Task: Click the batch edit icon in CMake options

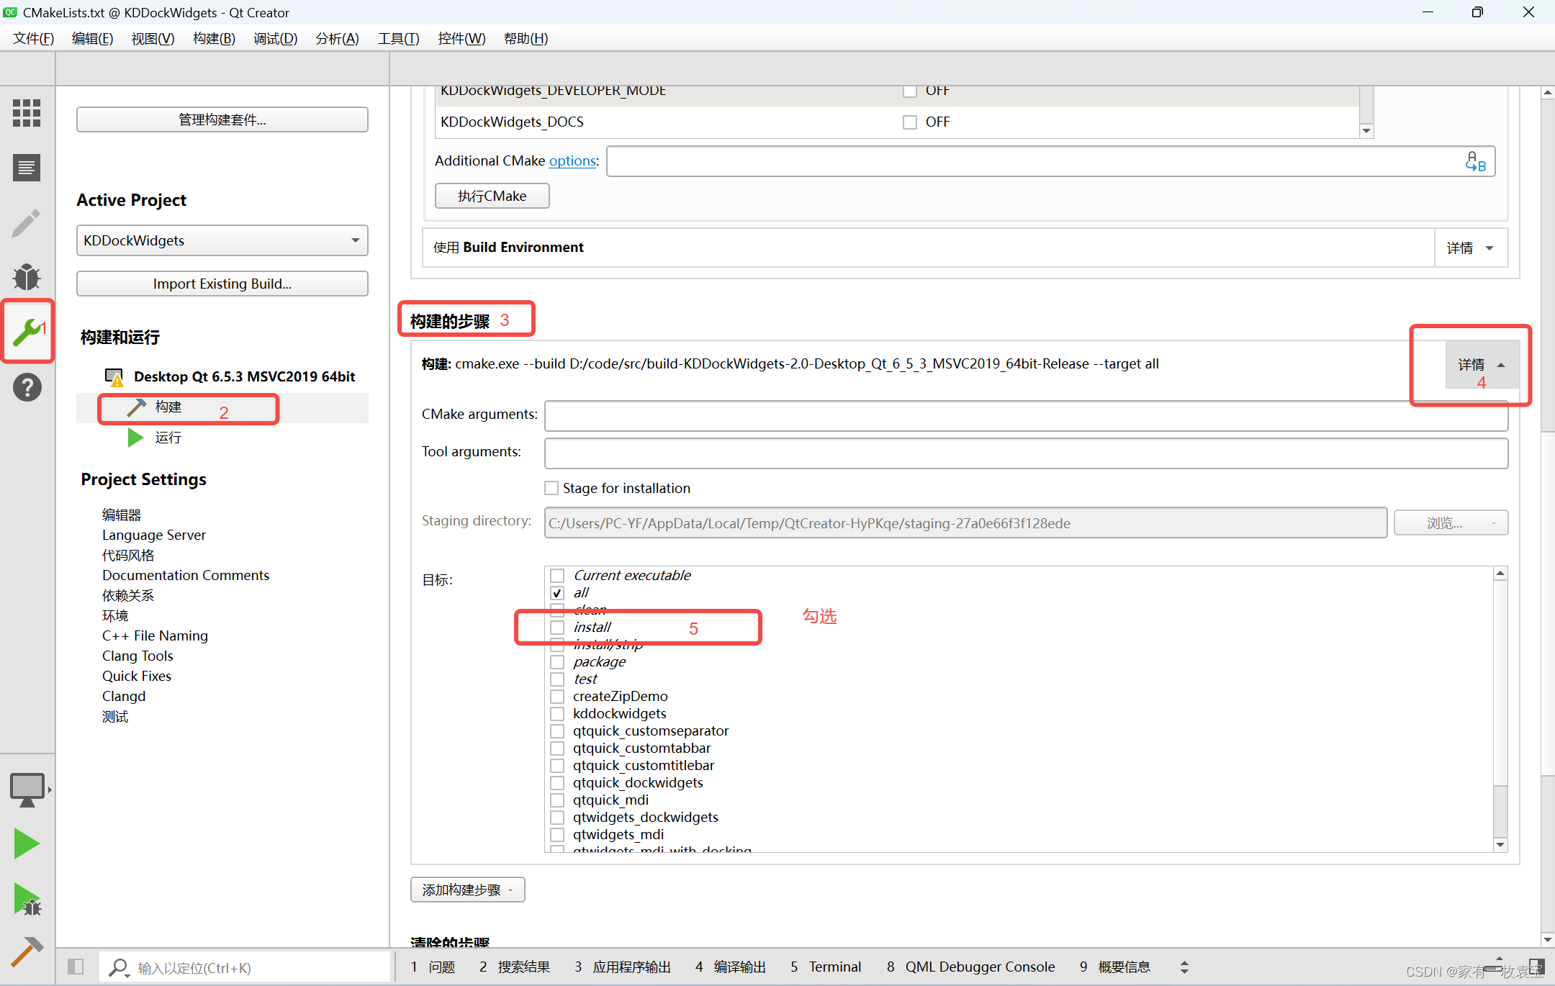Action: [1475, 161]
